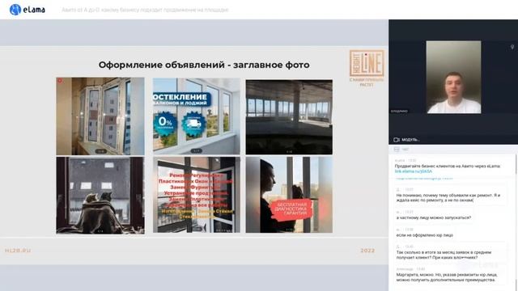Click the speaker video thumbnail
The width and height of the screenshot is (518, 291).
click(x=453, y=78)
